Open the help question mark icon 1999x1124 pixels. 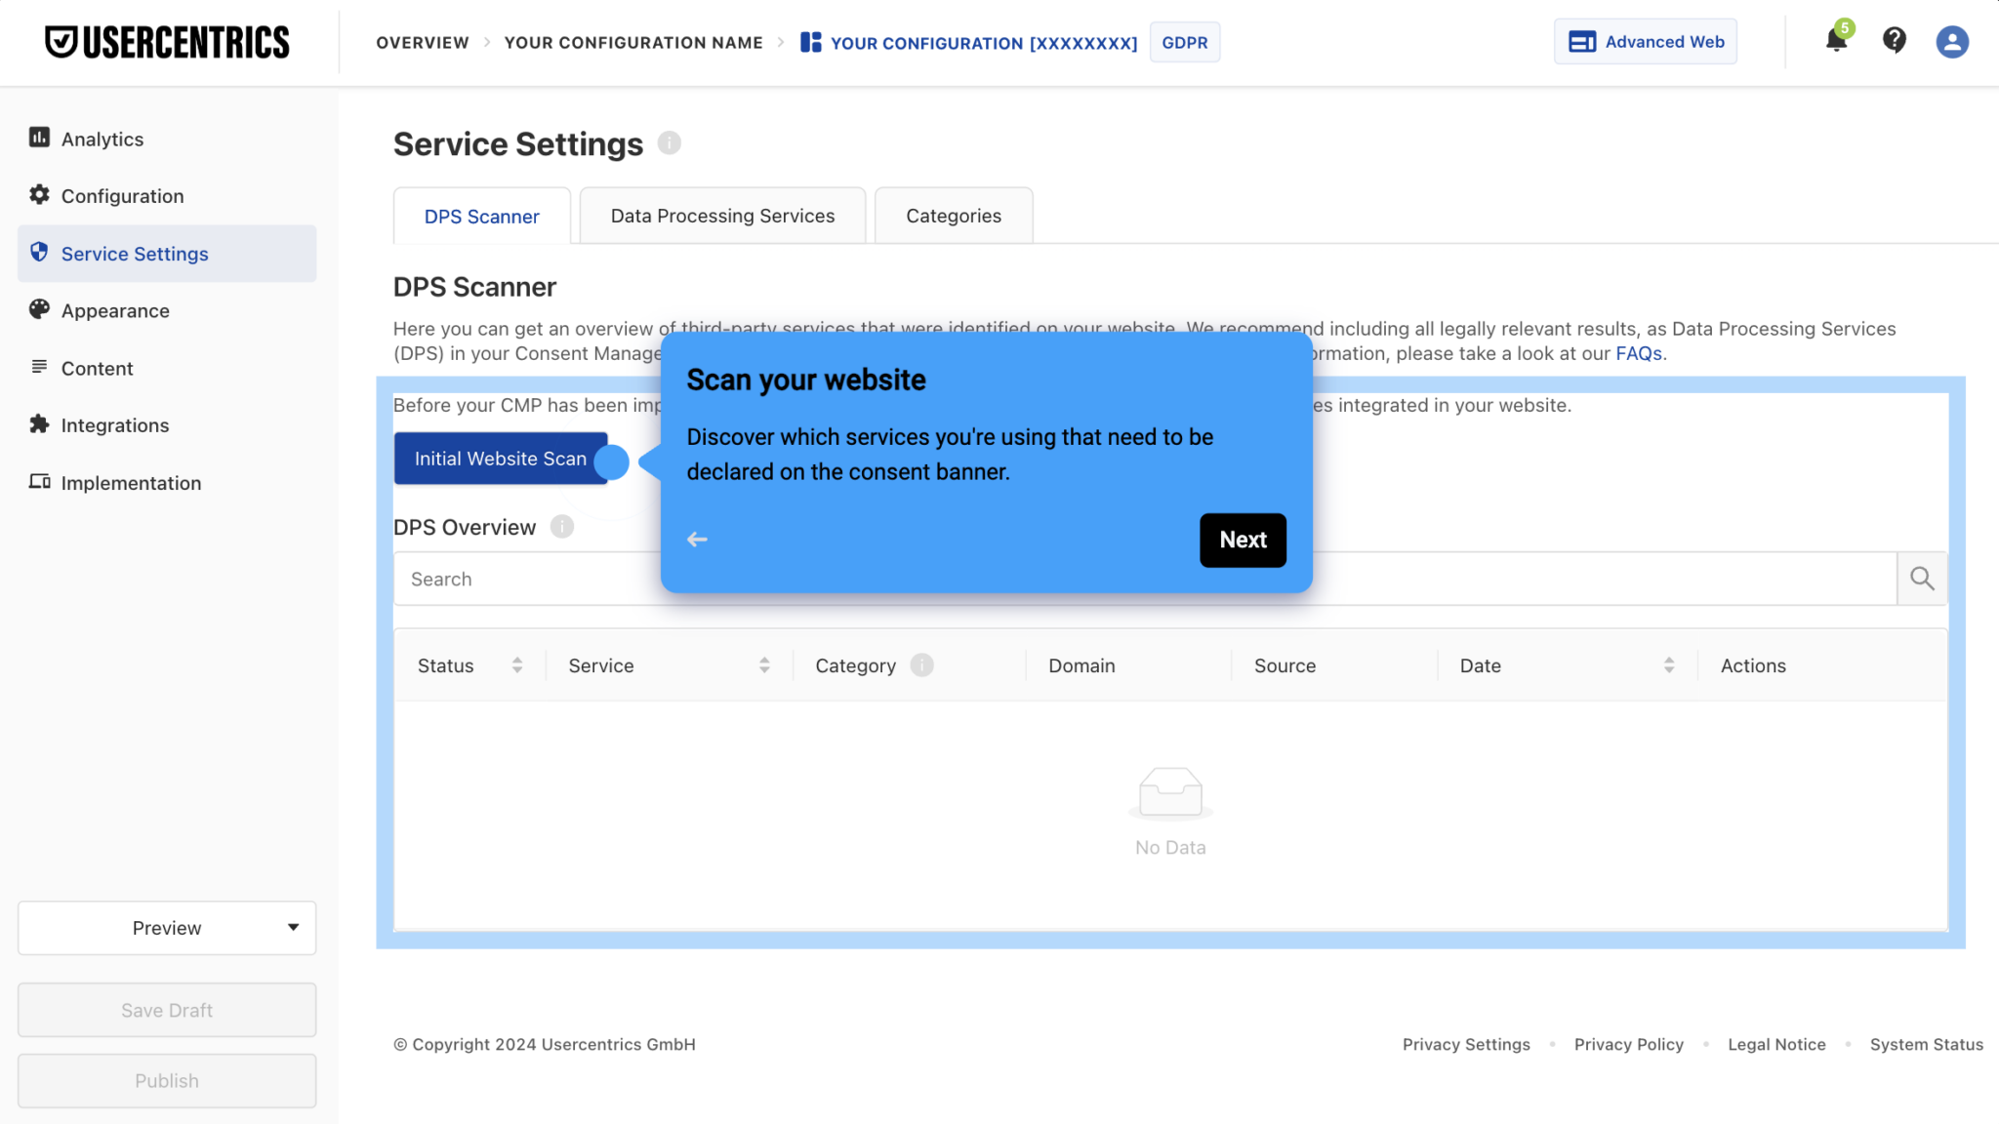click(1895, 41)
